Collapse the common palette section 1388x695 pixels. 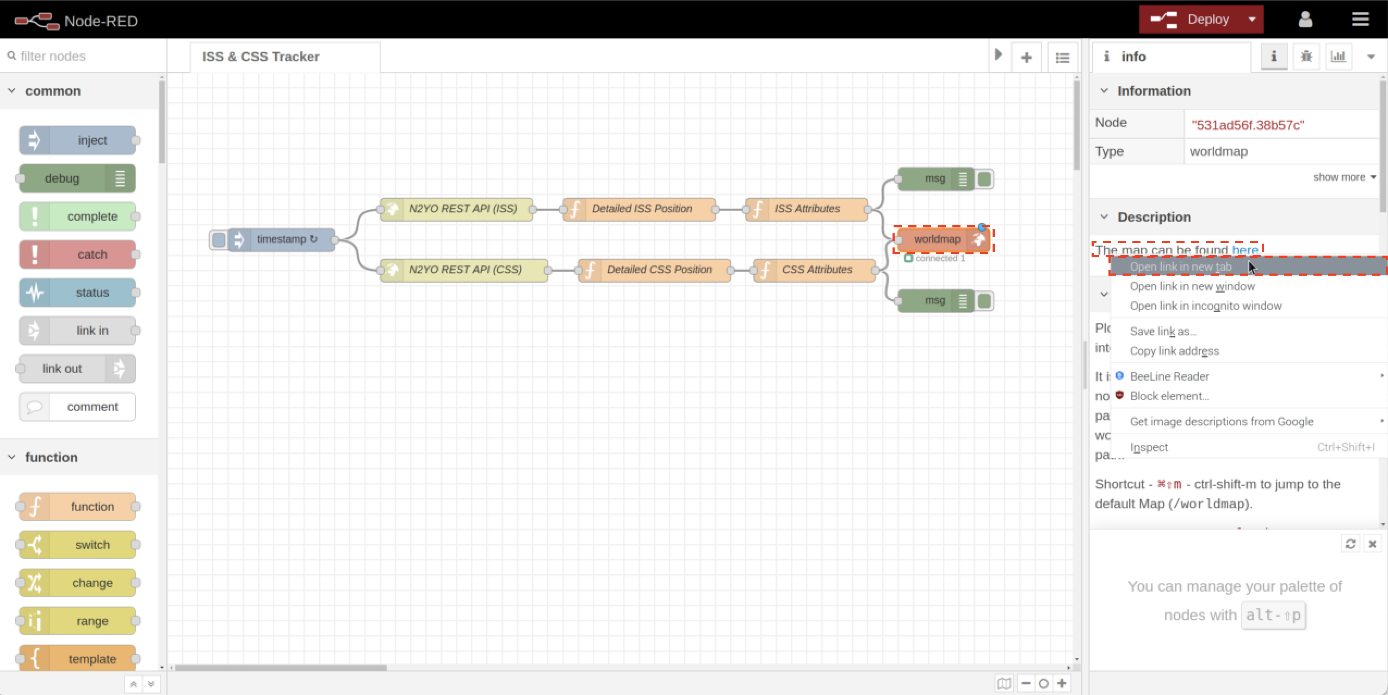12,91
